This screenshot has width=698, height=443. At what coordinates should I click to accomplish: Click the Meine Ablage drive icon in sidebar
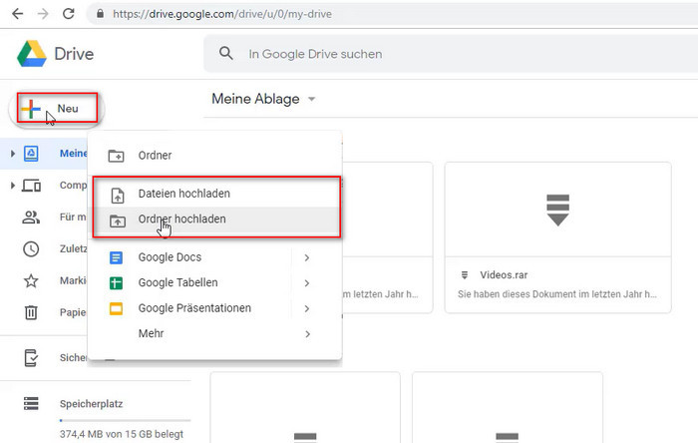[x=31, y=154]
